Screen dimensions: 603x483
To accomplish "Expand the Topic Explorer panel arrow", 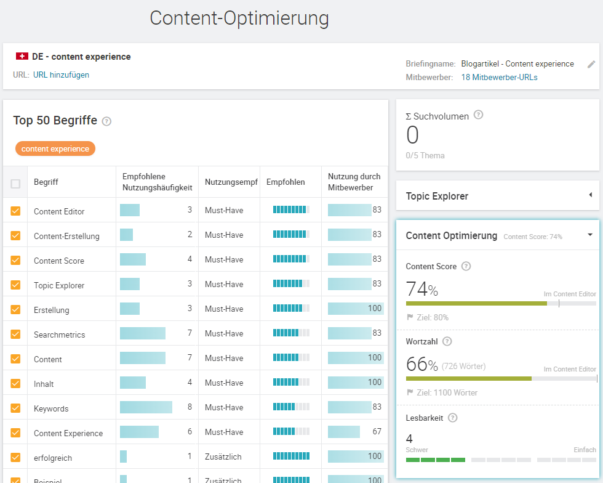I will (x=590, y=195).
